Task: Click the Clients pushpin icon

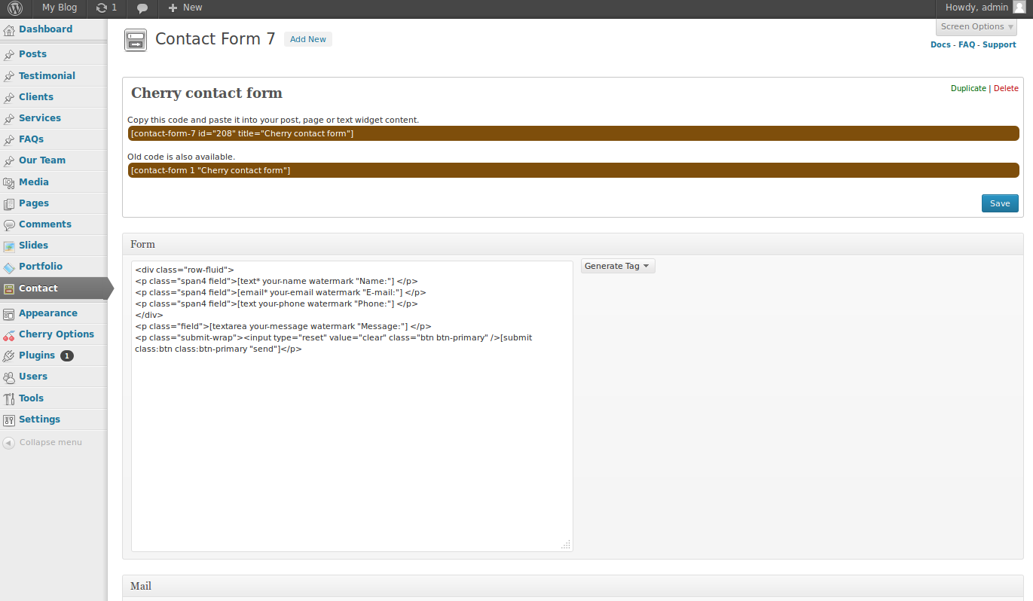Action: [x=9, y=97]
